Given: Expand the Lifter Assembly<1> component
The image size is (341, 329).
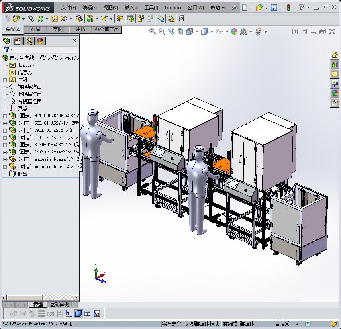Looking at the screenshot, I should pos(5,138).
